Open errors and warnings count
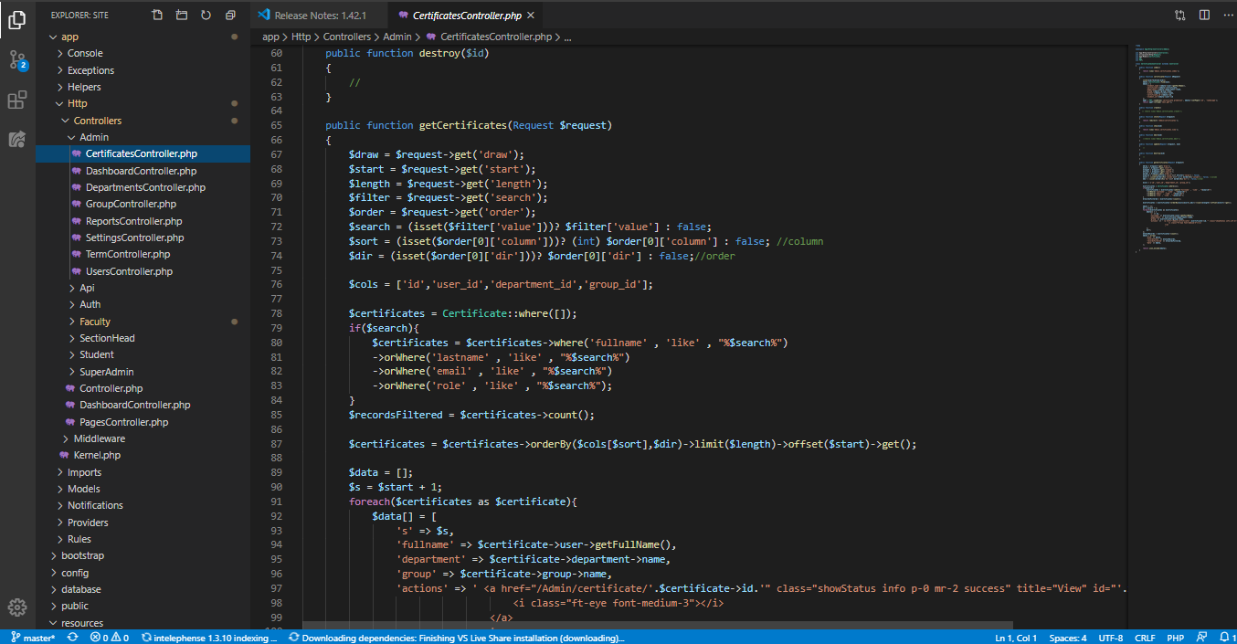Screen dimensions: 1237x644 click(x=110, y=638)
